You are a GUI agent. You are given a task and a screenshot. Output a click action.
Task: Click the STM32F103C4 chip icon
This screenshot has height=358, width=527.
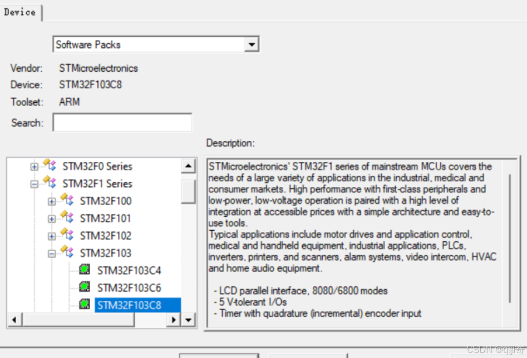[x=85, y=270]
